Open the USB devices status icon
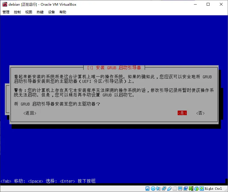 tap(169, 189)
